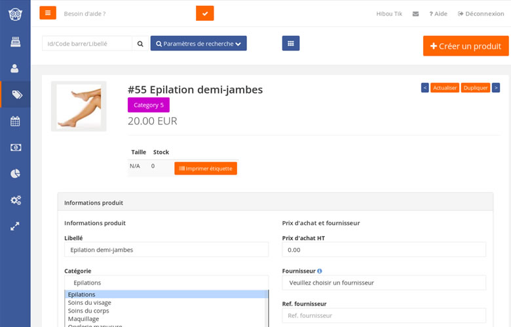
Task: Click the Libellé text field
Action: [166, 250]
